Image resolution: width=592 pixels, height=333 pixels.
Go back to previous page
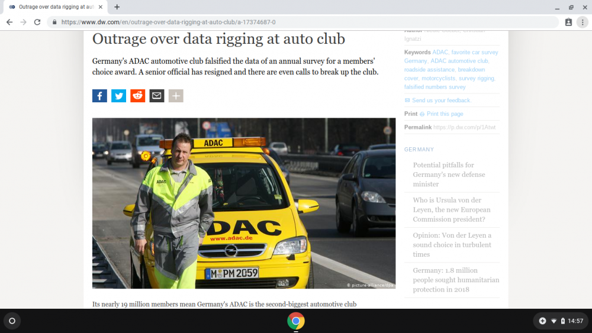click(x=9, y=22)
